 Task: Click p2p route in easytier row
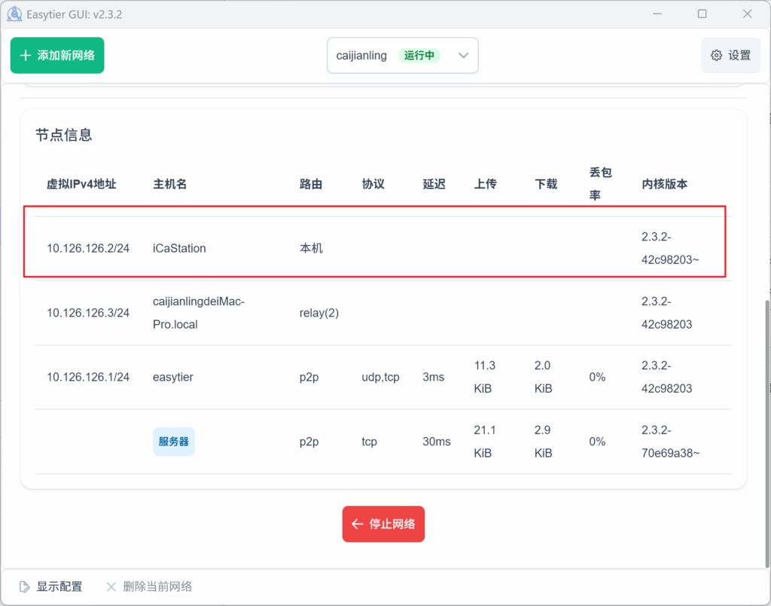coord(309,377)
